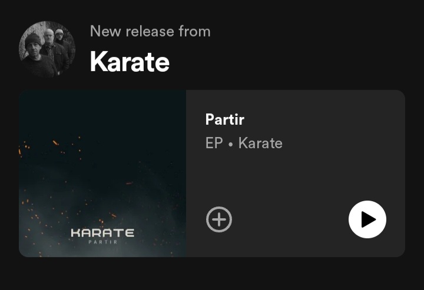Select the band members avatar image
424x290 pixels.
(47, 49)
